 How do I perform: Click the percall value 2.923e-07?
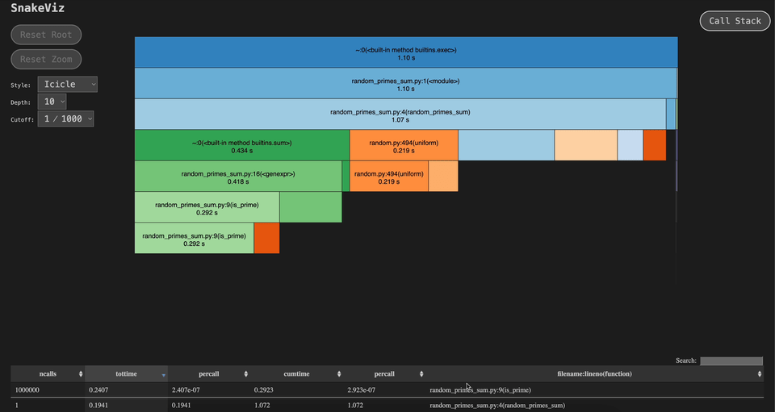(362, 389)
